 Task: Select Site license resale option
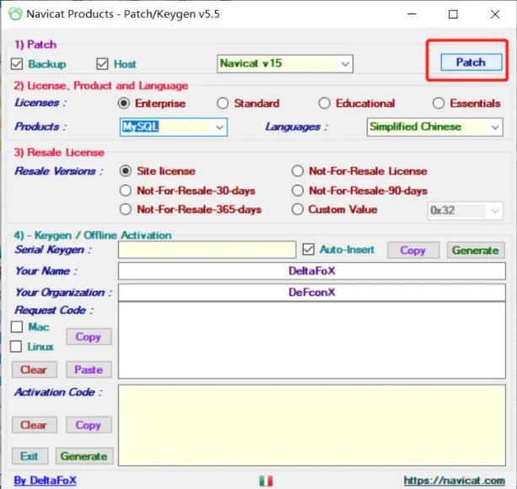coord(126,171)
